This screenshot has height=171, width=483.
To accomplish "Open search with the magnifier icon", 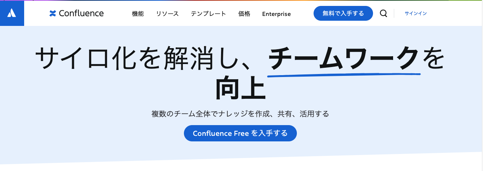I will [x=383, y=14].
